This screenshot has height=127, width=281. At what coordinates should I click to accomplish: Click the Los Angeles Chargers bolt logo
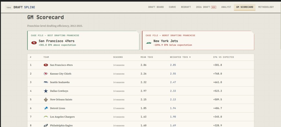(x=46, y=117)
